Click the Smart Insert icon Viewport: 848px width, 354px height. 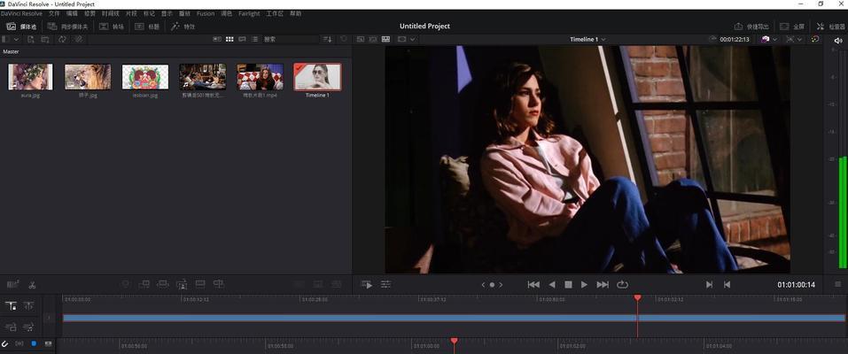coord(126,284)
